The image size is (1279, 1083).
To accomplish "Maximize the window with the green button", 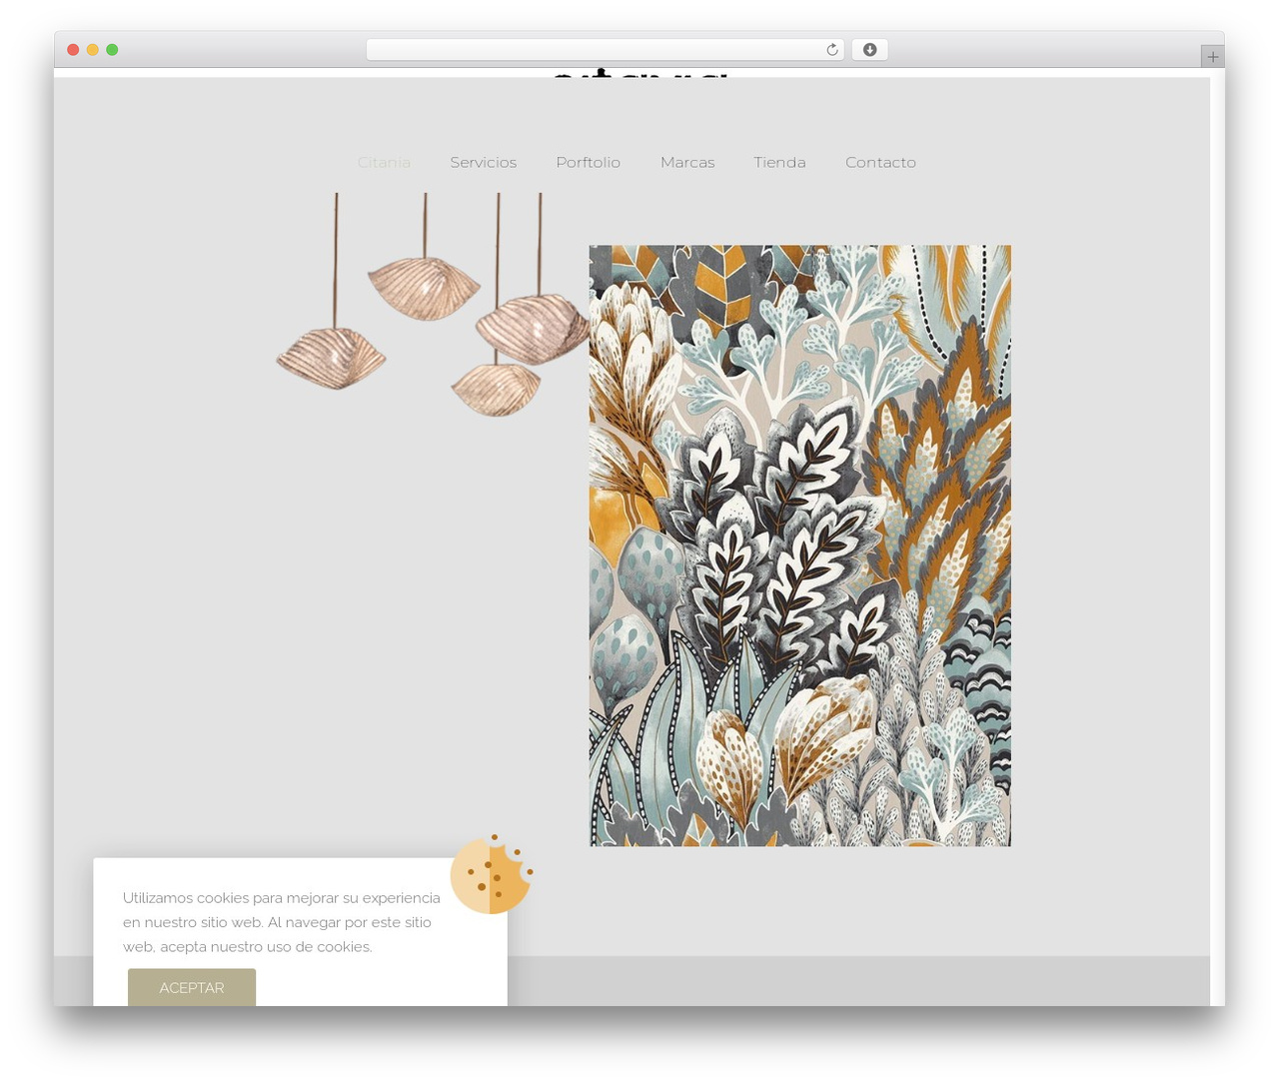I will [112, 50].
